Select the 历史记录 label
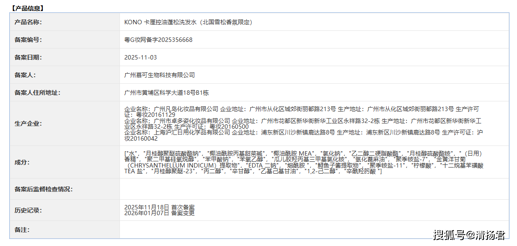Viewport: 517px width, 246px height. click(x=28, y=210)
